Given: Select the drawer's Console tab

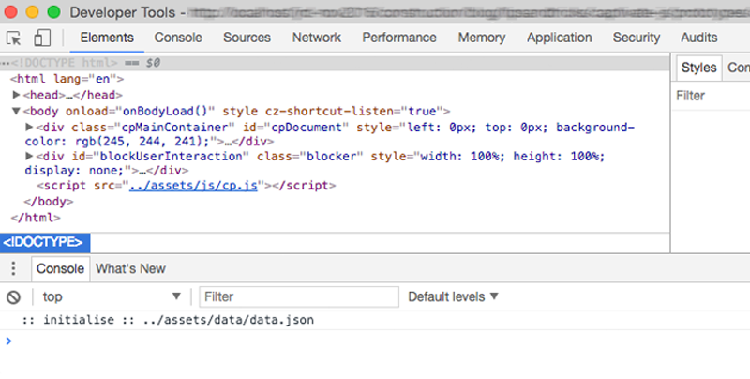Looking at the screenshot, I should tap(60, 268).
